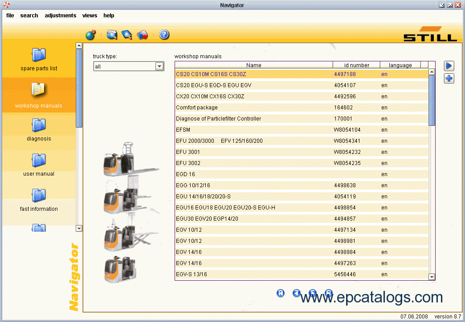Click sidebar scrollbar down arrow
The image size is (465, 322).
point(79,228)
